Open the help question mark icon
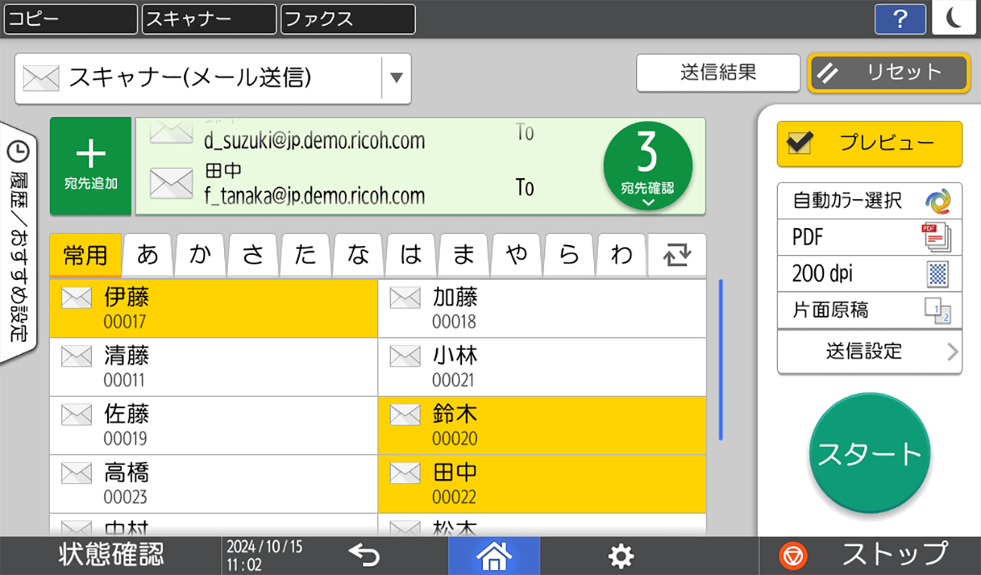This screenshot has height=575, width=981. click(x=900, y=19)
